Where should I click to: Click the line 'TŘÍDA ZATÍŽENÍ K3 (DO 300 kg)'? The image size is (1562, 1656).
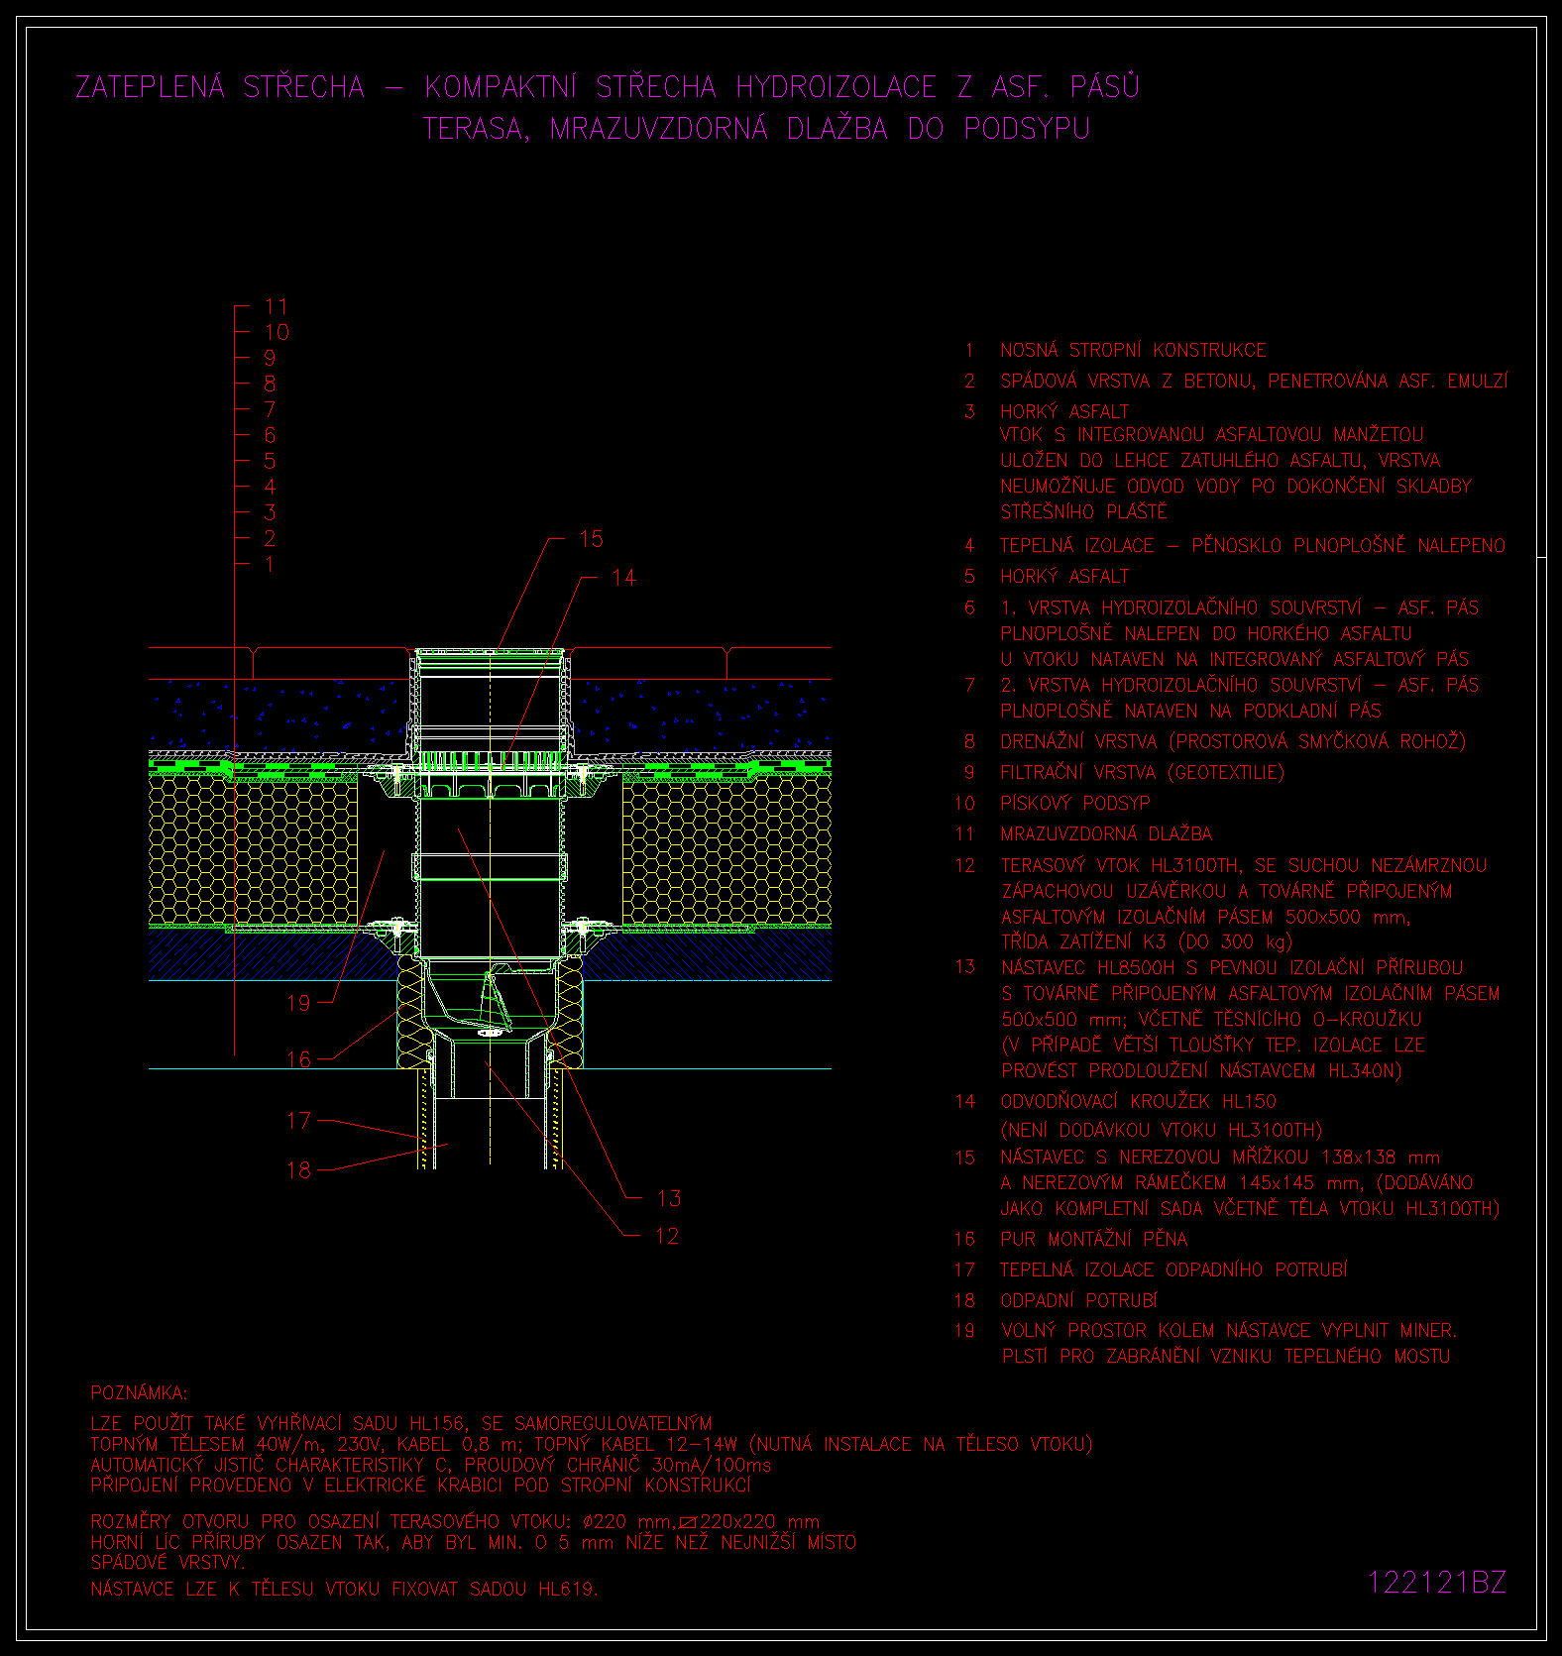point(1147,942)
